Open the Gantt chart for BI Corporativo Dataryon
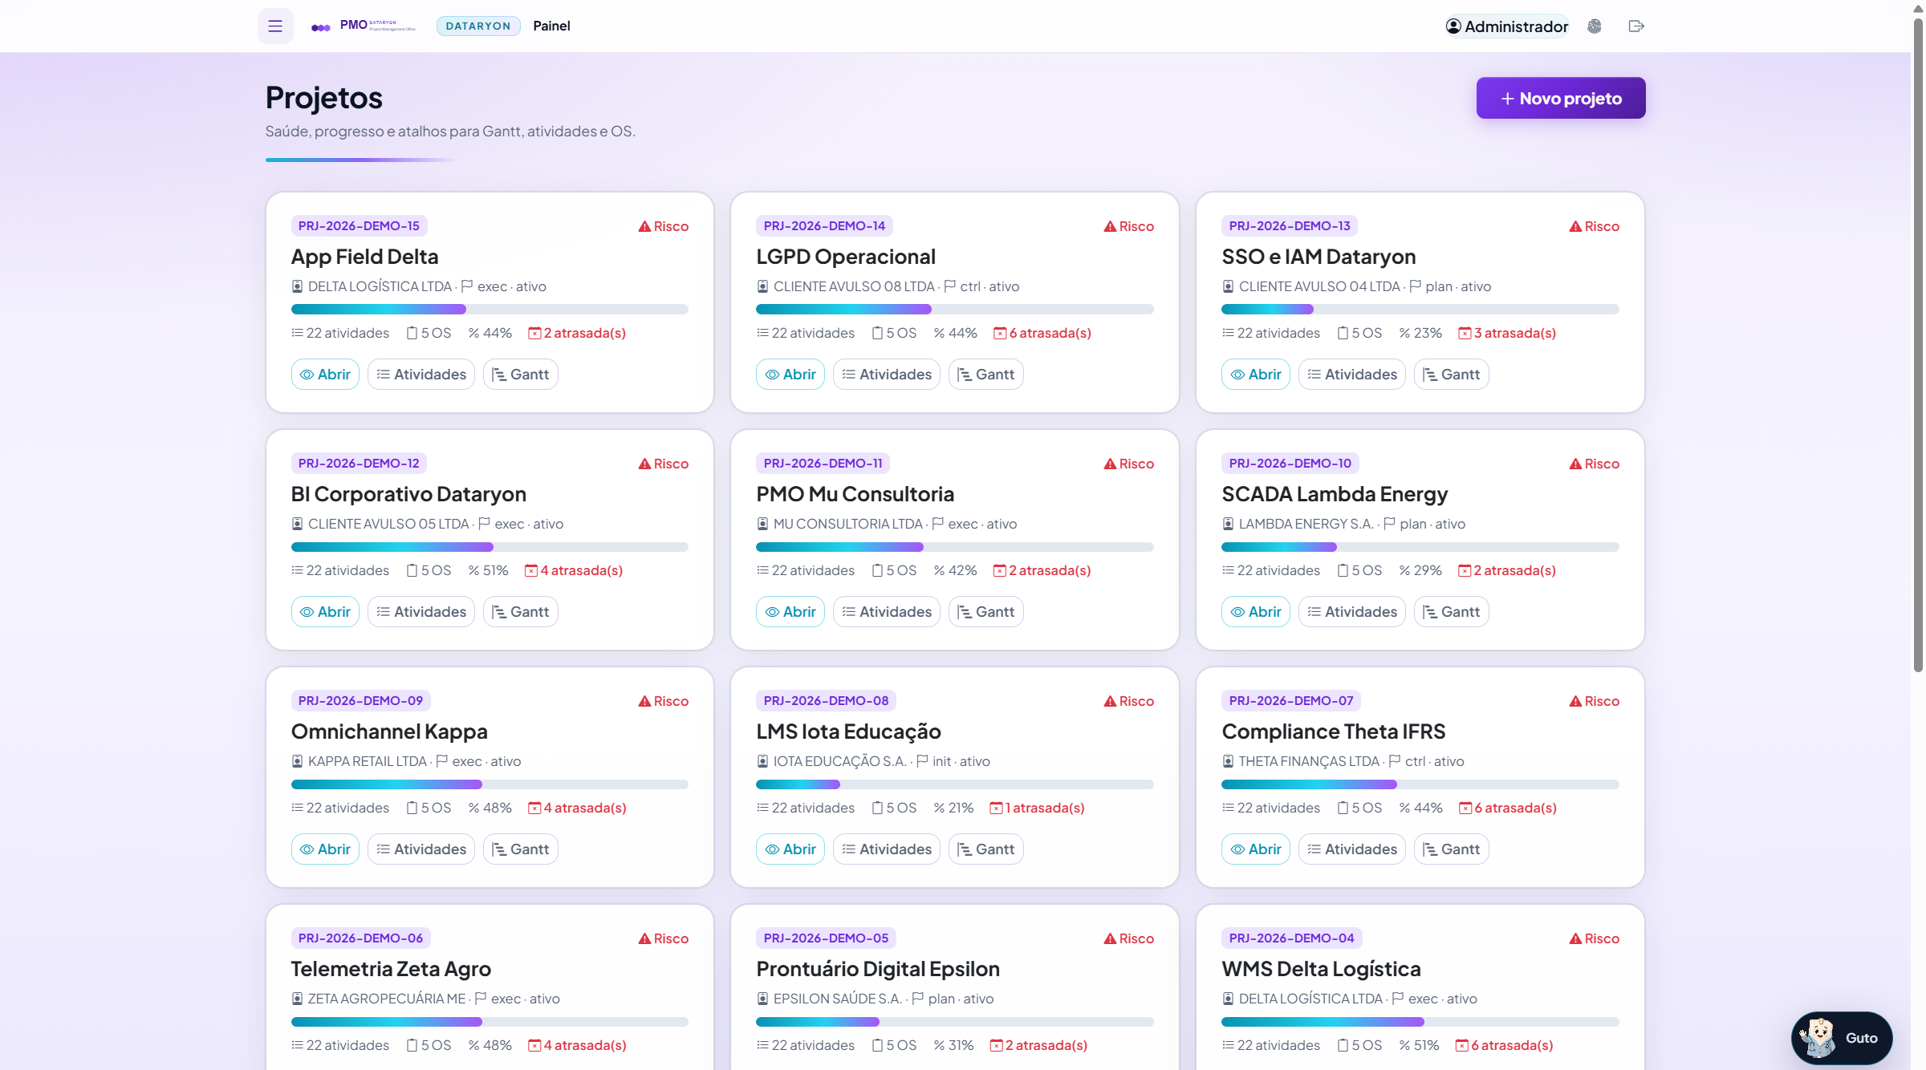The image size is (1926, 1070). coord(521,612)
